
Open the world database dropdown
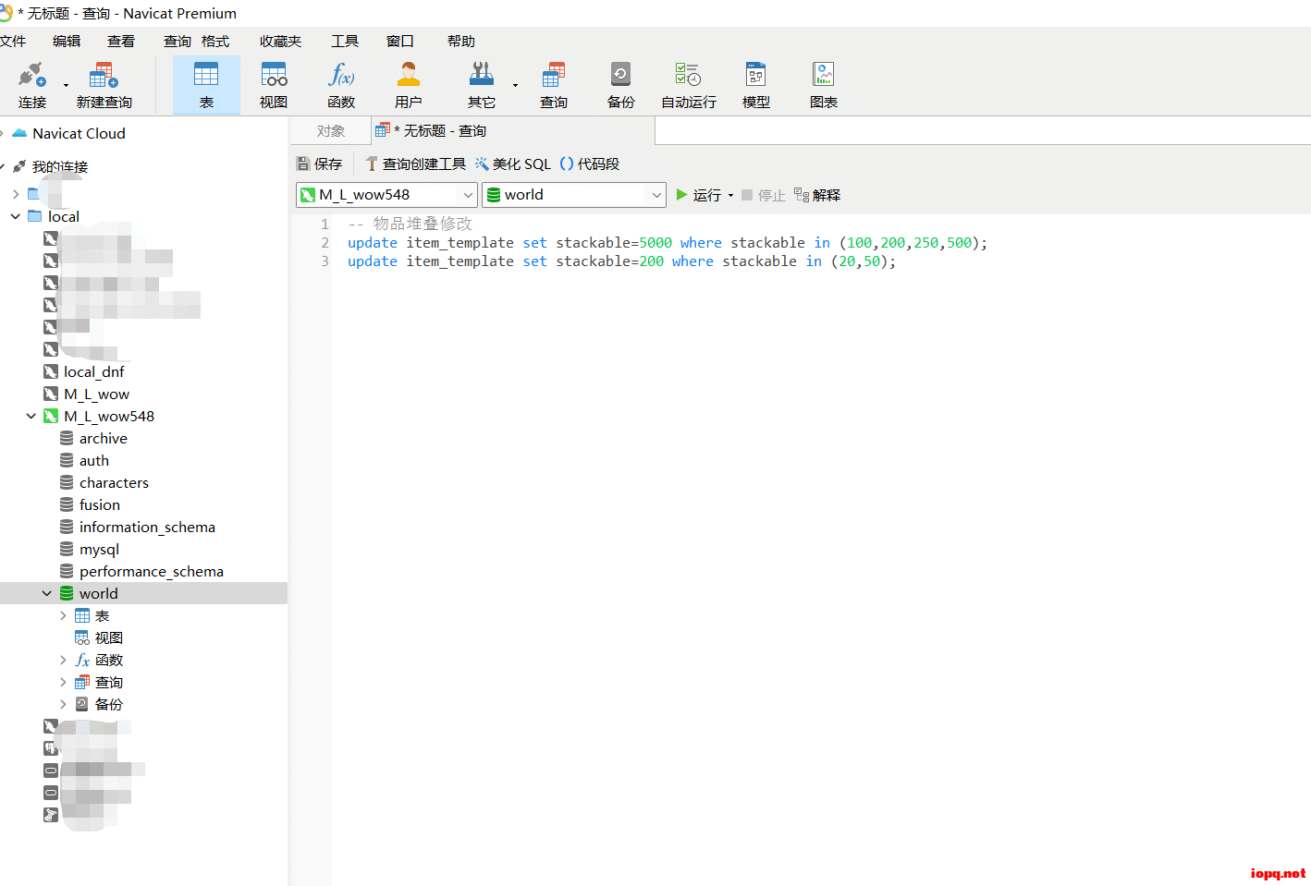[655, 195]
